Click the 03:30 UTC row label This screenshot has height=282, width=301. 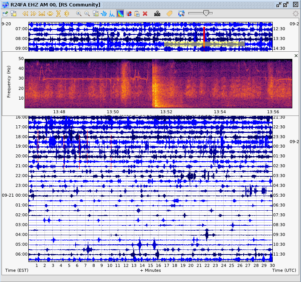click(x=279, y=176)
